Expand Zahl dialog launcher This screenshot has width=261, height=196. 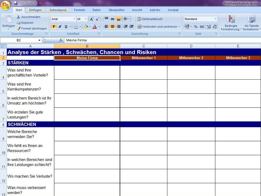click(x=216, y=34)
